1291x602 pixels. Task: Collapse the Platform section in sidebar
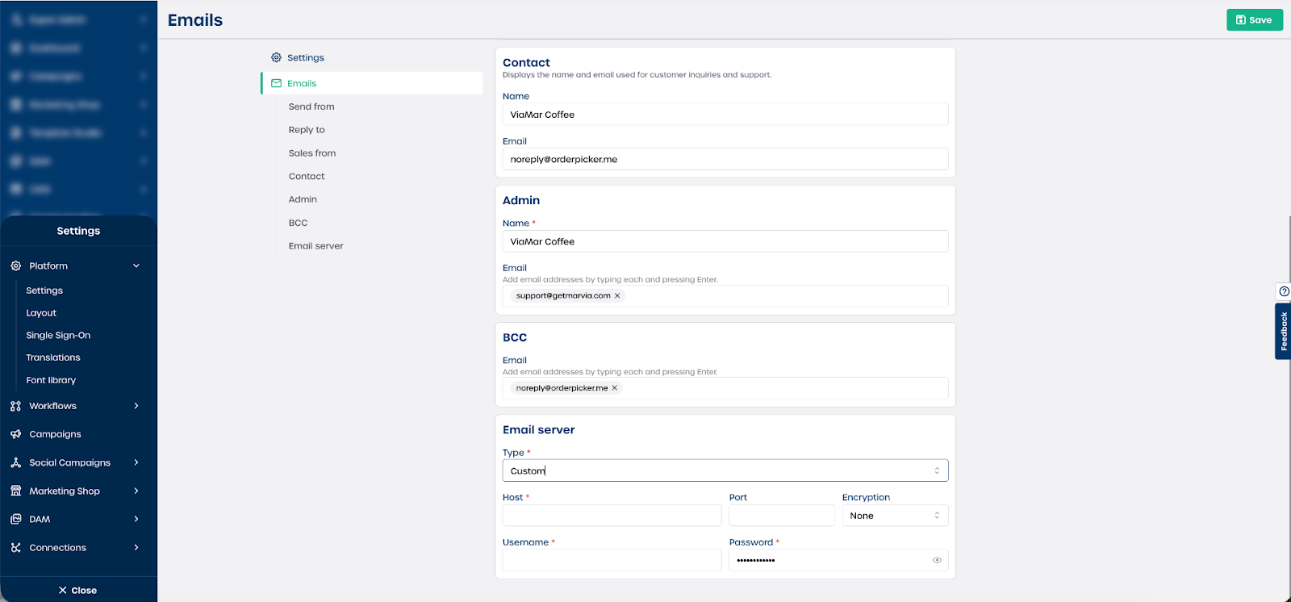pos(136,265)
